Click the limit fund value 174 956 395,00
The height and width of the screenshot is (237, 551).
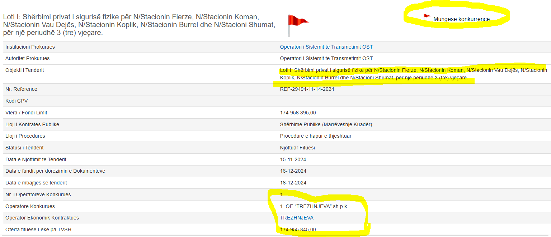click(x=298, y=113)
